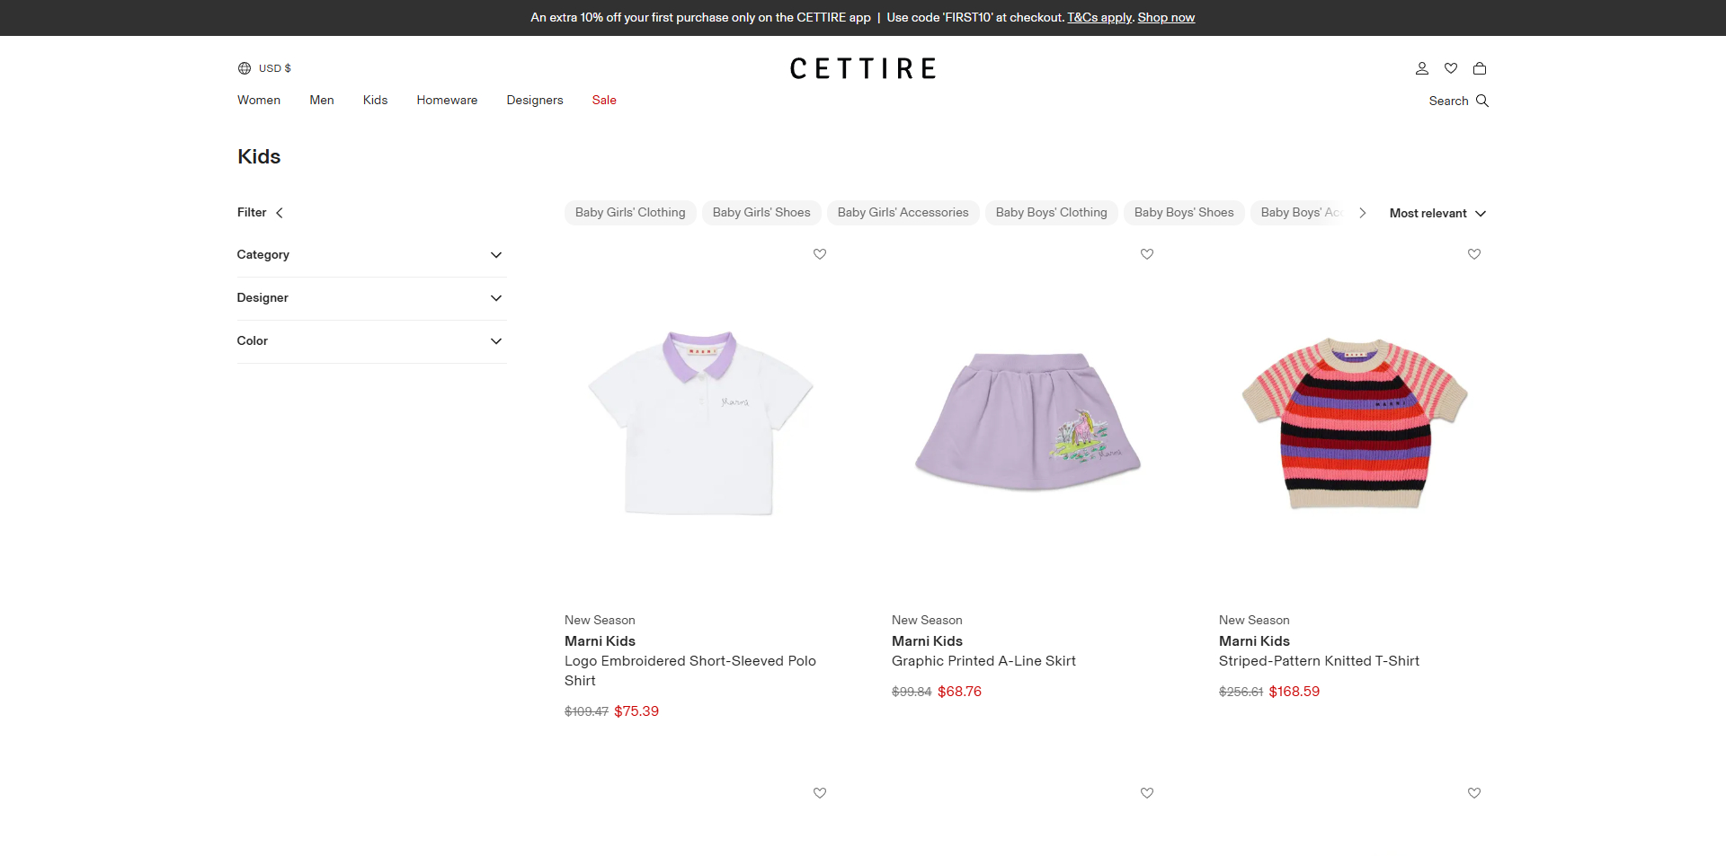The image size is (1726, 856).
Task: Toggle the Baby Boys' Shoes filter chip
Action: click(1183, 213)
